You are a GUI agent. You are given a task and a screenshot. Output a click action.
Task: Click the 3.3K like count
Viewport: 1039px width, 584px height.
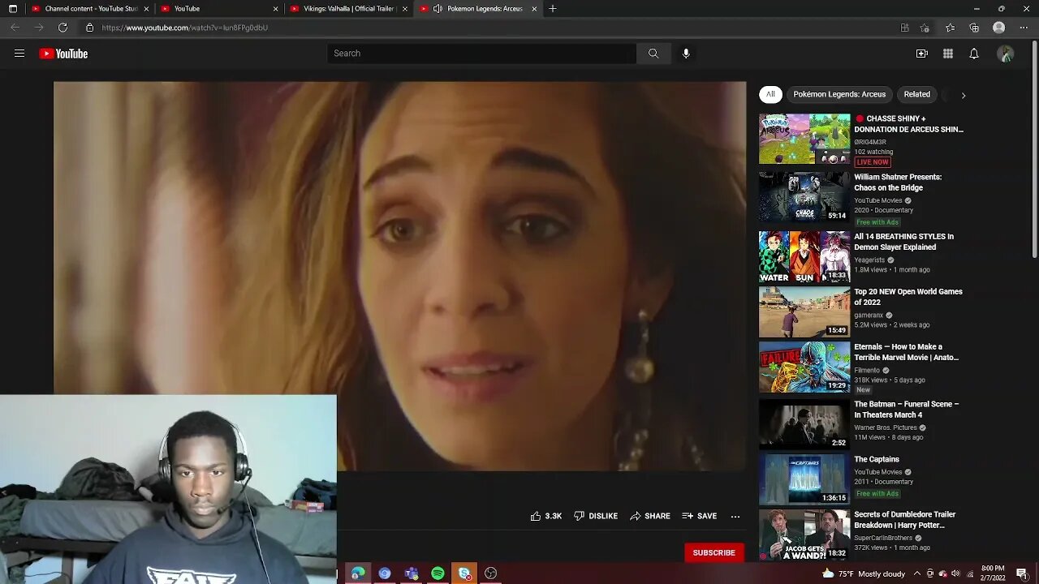pos(554,516)
